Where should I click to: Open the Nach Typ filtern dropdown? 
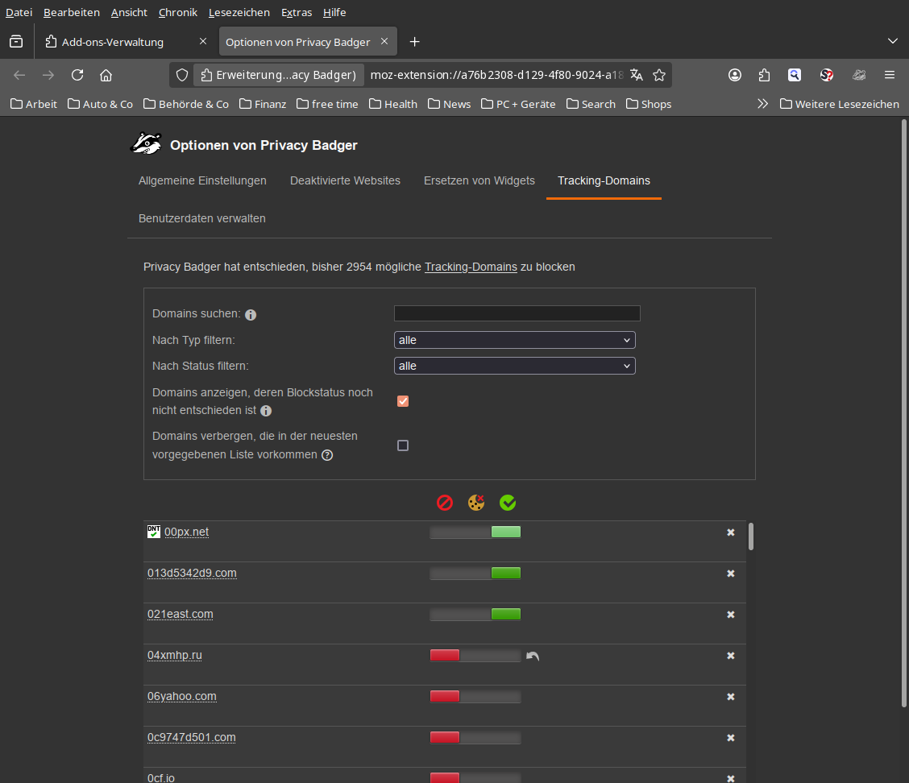(x=514, y=340)
